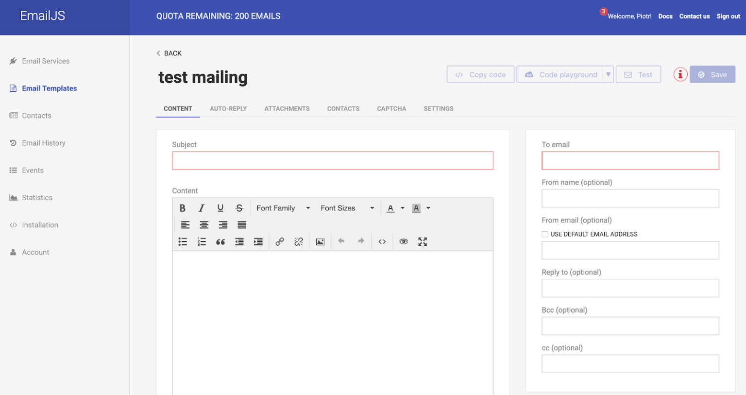Viewport: 746px width, 395px height.
Task: Click into the Subject input field
Action: tap(332, 160)
